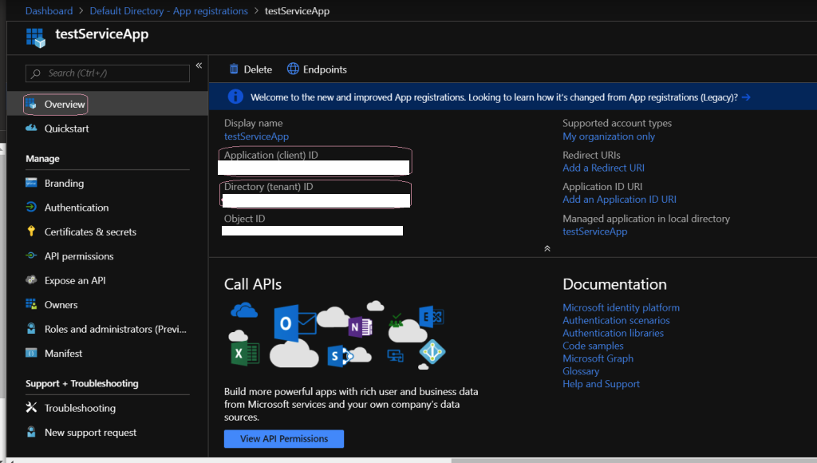
Task: Open the Microsoft Graph documentation link
Action: click(598, 358)
